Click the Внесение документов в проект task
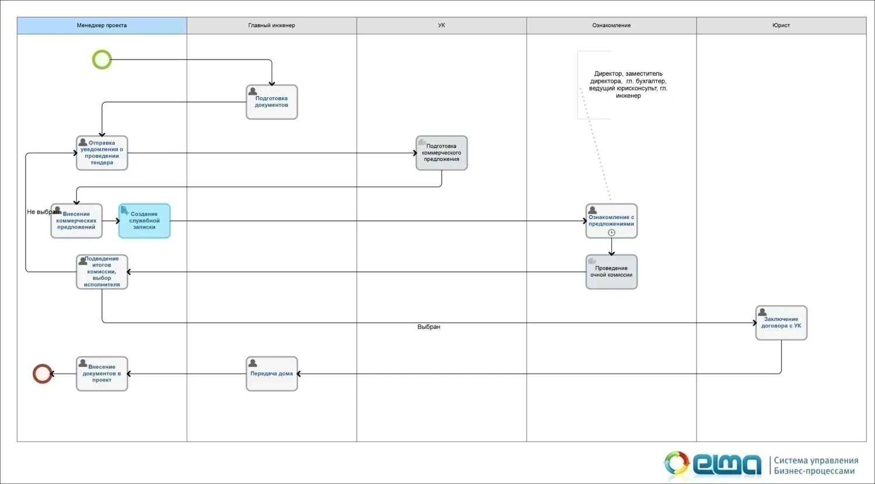Viewport: 875px width, 484px height. pyautogui.click(x=101, y=374)
